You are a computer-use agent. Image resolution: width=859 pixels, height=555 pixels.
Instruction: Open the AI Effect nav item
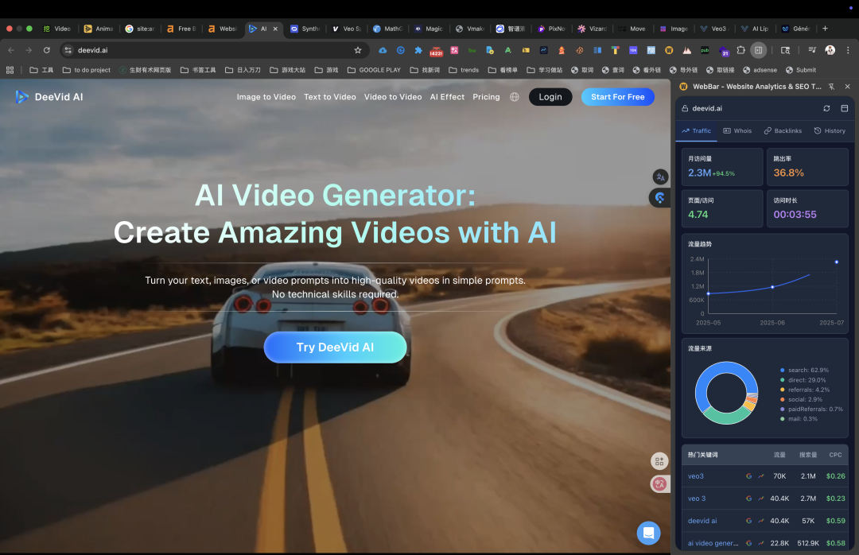point(447,97)
